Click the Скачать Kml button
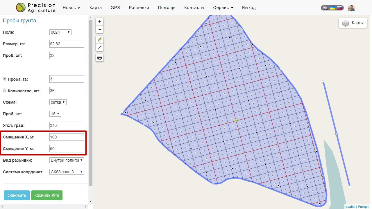The height and width of the screenshot is (209, 372). (47, 195)
